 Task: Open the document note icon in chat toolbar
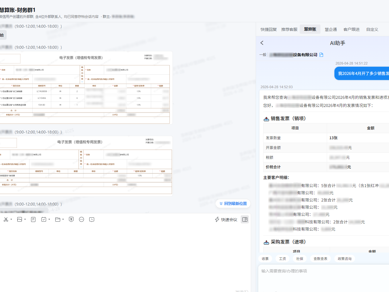(33, 220)
